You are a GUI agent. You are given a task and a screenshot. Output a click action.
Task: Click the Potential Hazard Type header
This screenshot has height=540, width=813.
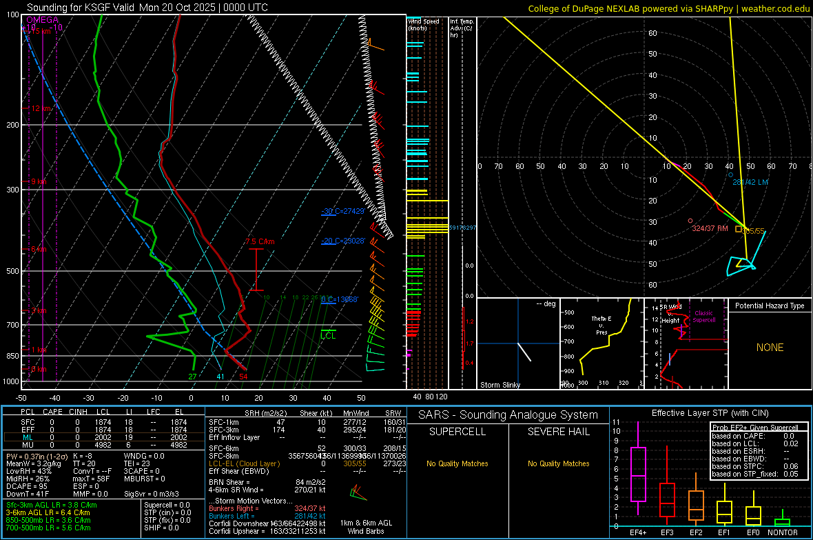[x=770, y=306]
